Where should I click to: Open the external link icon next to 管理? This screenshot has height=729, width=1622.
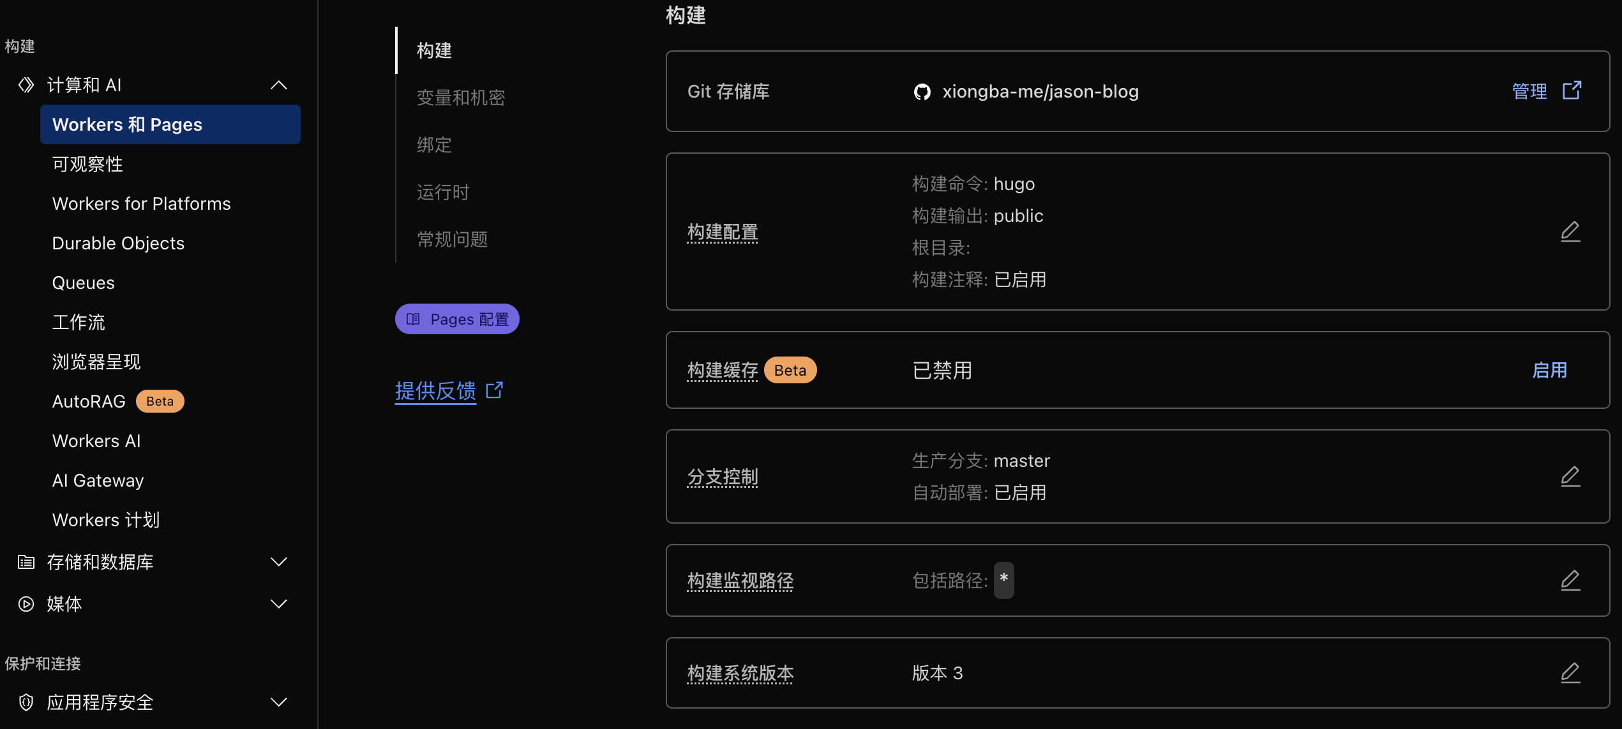pos(1572,91)
